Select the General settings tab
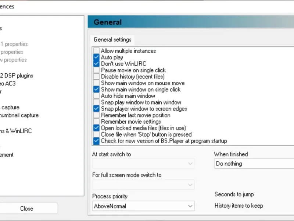 click(x=112, y=40)
